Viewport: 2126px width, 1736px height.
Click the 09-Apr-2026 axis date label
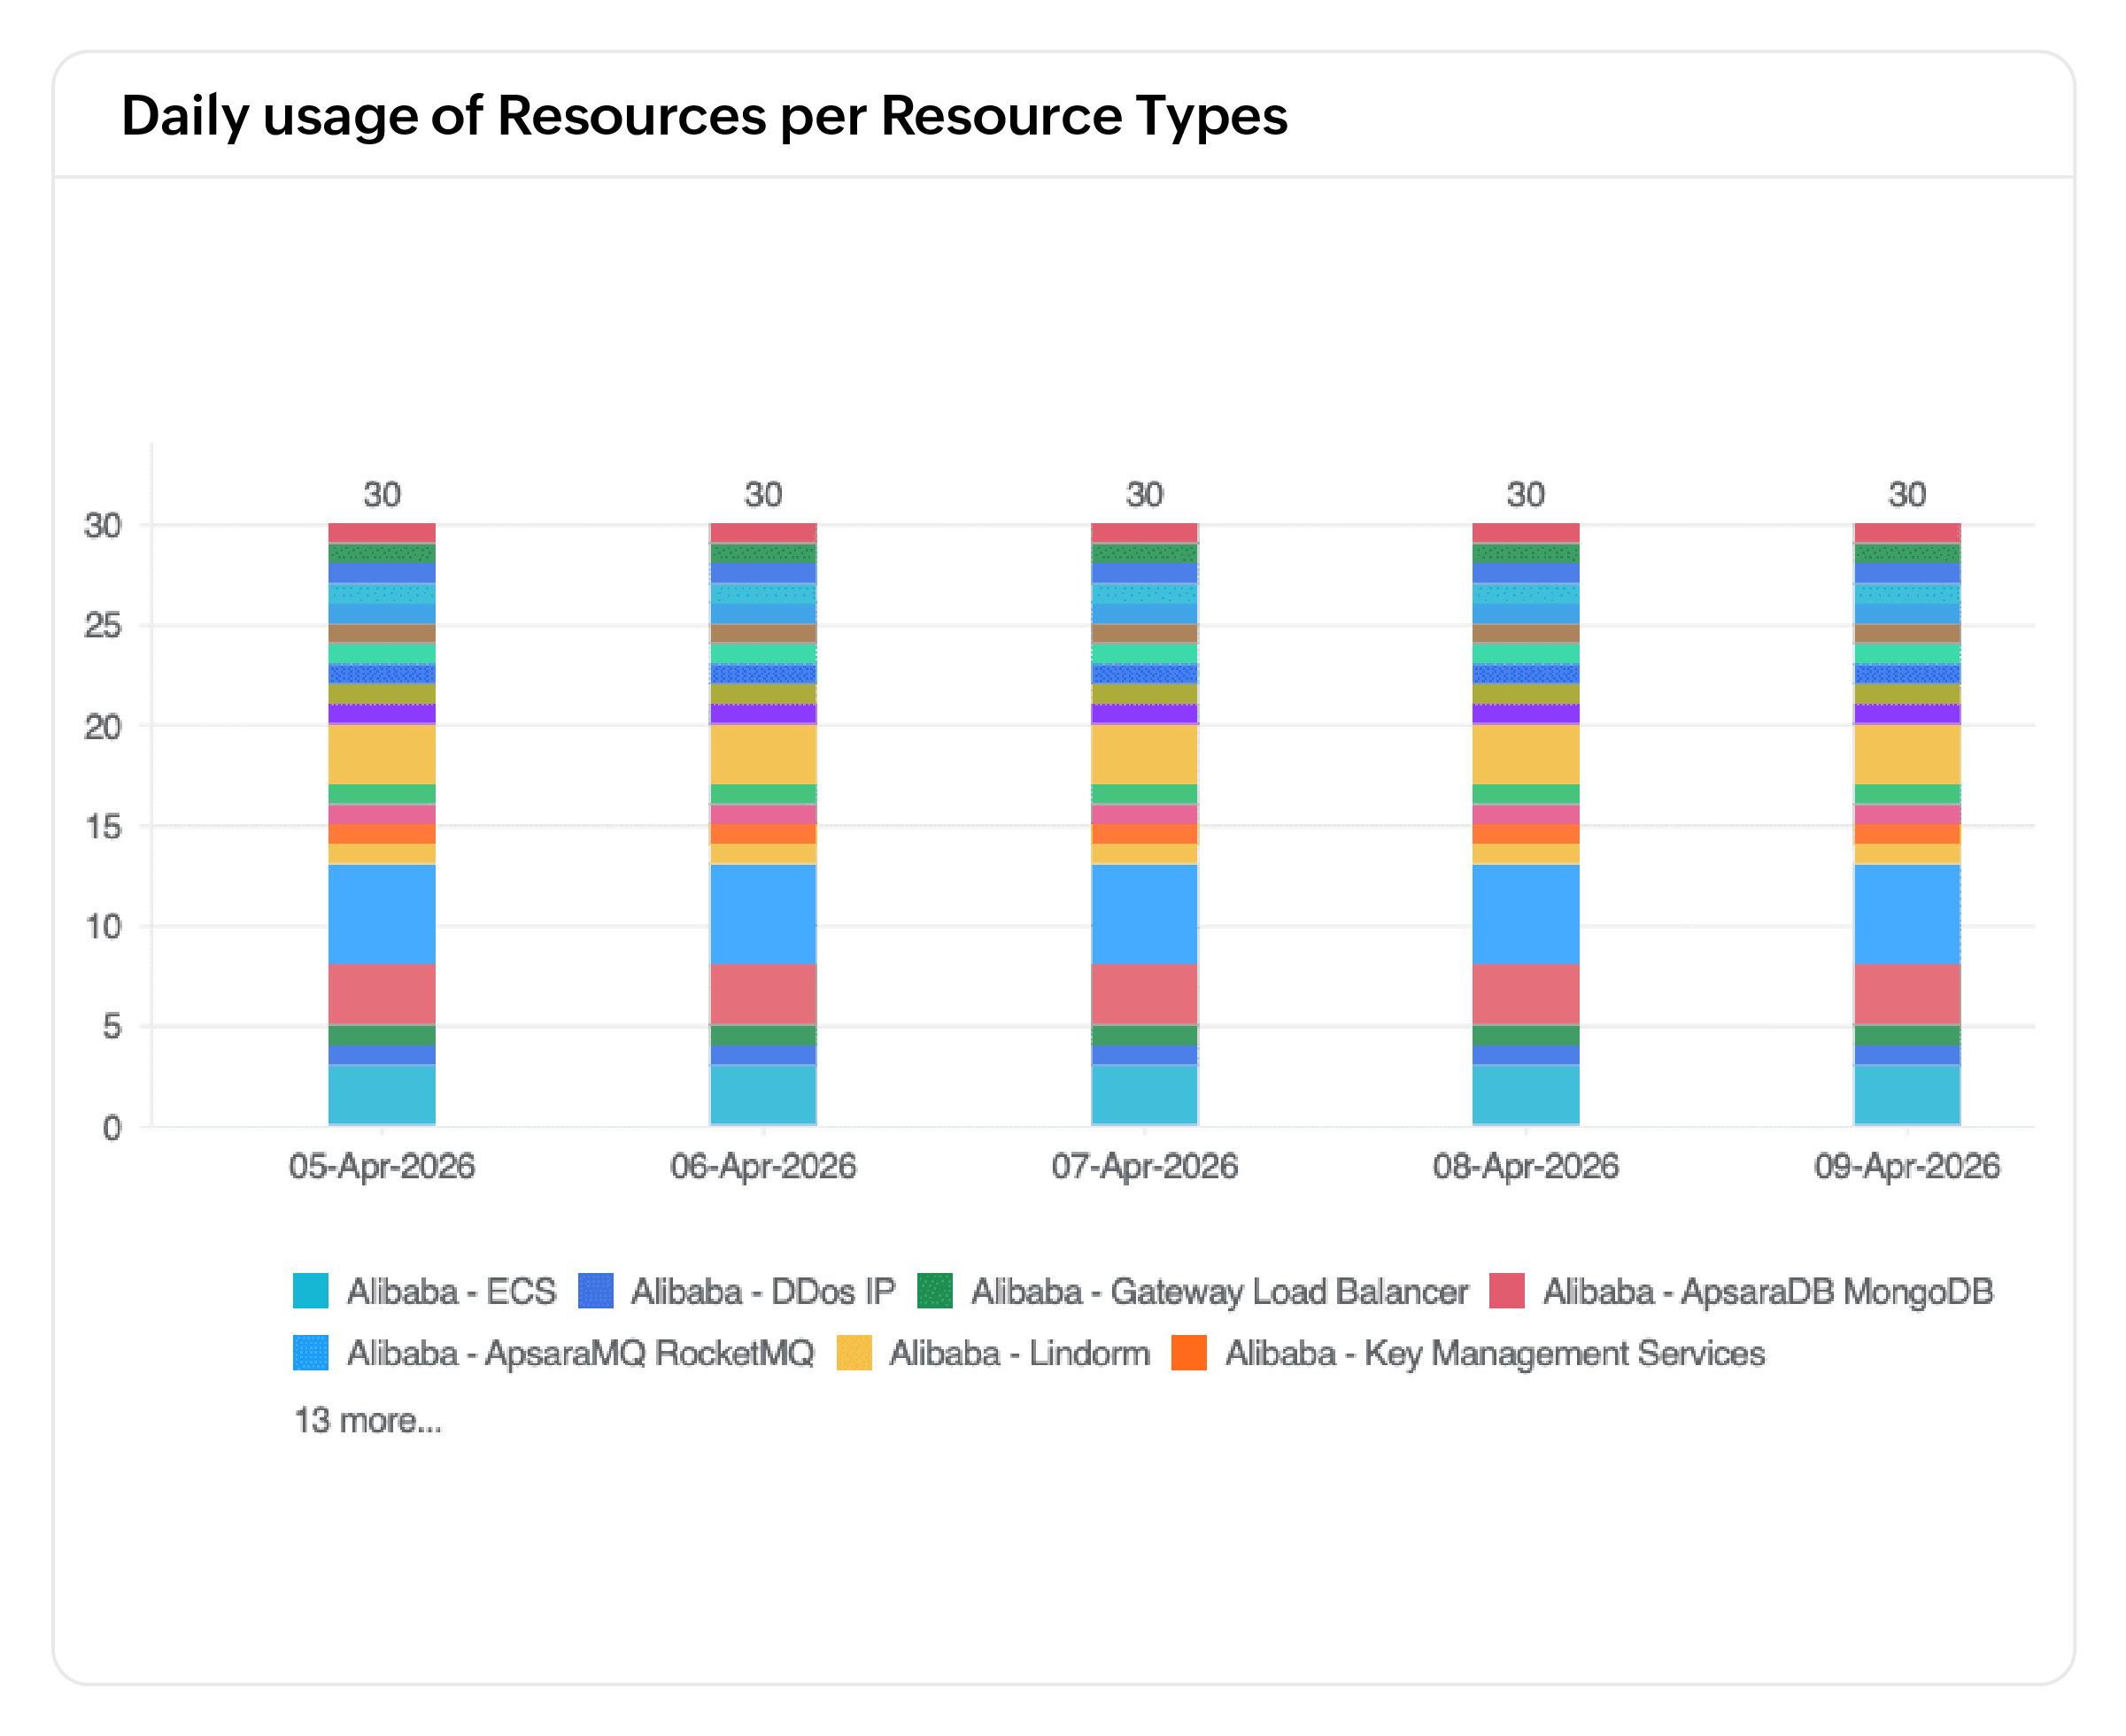point(1907,1166)
